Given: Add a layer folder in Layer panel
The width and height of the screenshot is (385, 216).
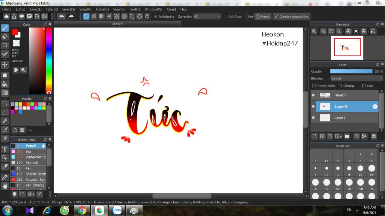Looking at the screenshot, I should pyautogui.click(x=347, y=136).
